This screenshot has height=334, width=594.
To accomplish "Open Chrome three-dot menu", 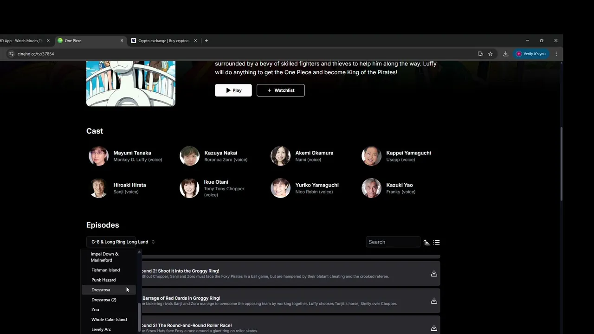I will point(556,54).
